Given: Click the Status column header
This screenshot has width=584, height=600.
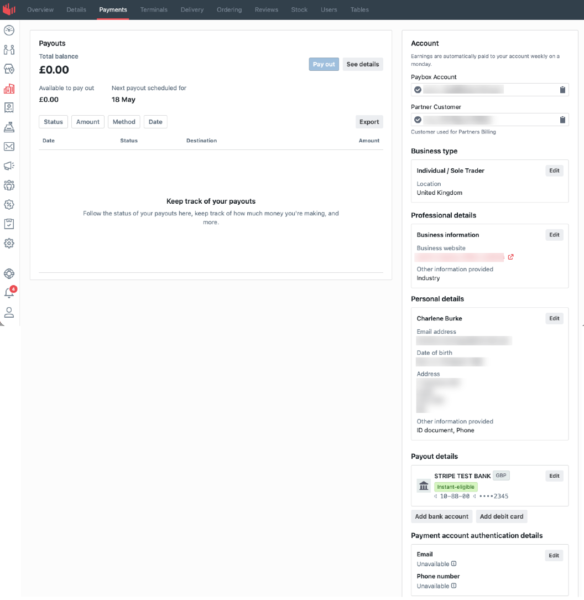Looking at the screenshot, I should [x=129, y=141].
